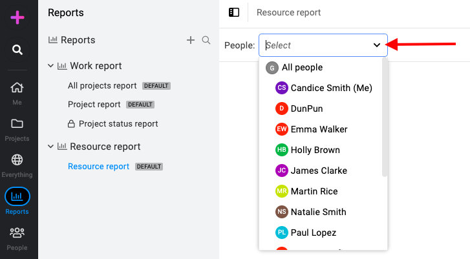Click the Resource report group label

click(x=105, y=147)
